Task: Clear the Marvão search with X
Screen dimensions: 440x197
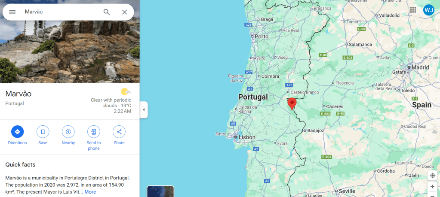Action: coord(125,12)
